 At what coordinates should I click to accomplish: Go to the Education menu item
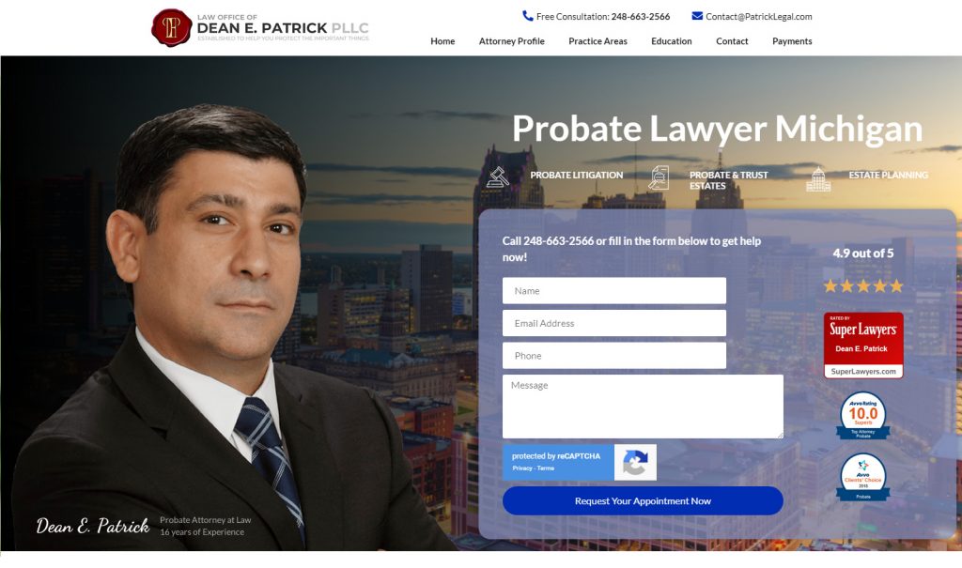click(671, 41)
